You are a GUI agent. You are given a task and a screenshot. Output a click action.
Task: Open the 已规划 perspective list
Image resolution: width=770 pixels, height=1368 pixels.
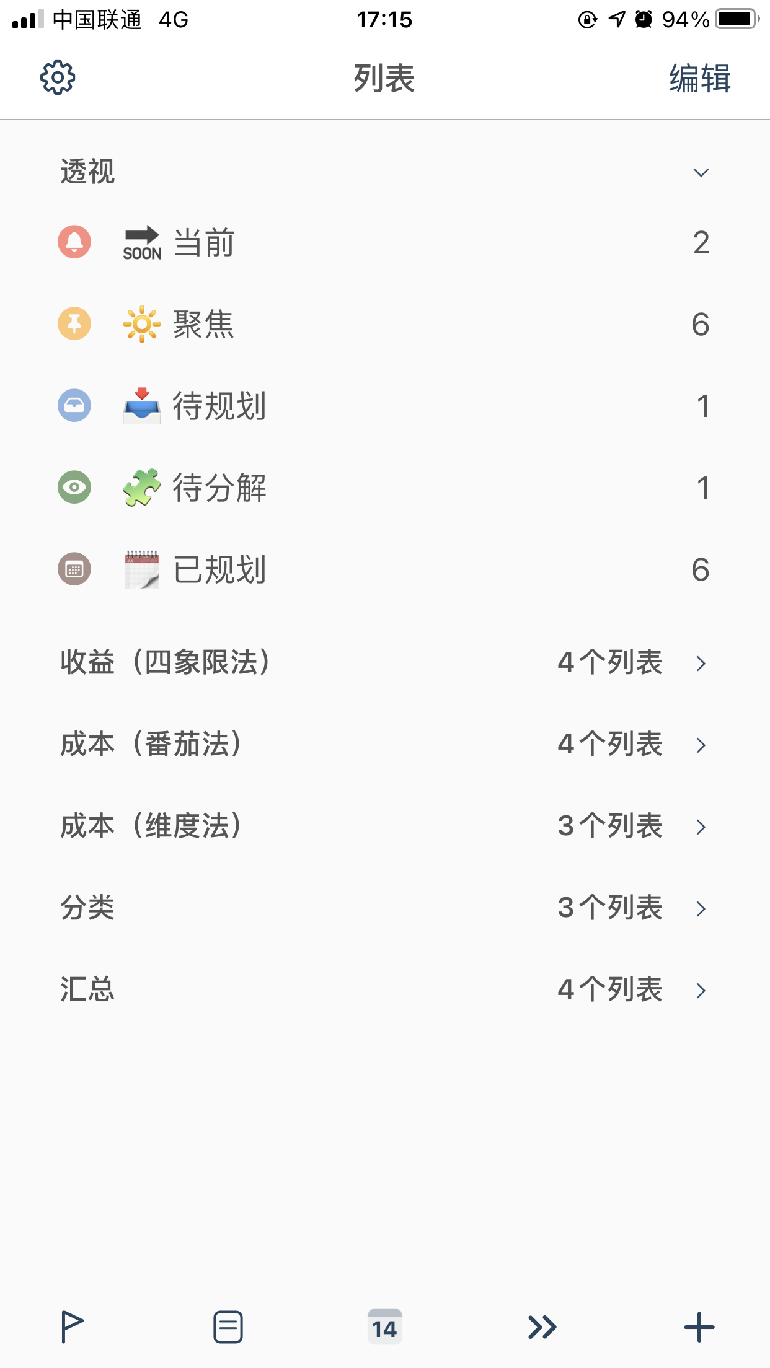[x=219, y=569]
